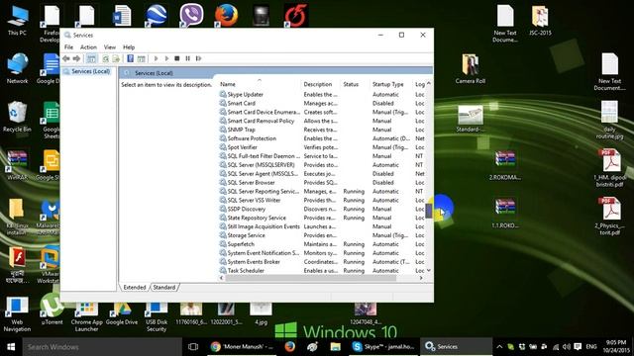Viewport: 634px width, 356px height.
Task: Switch to the Extended tab
Action: [135, 288]
